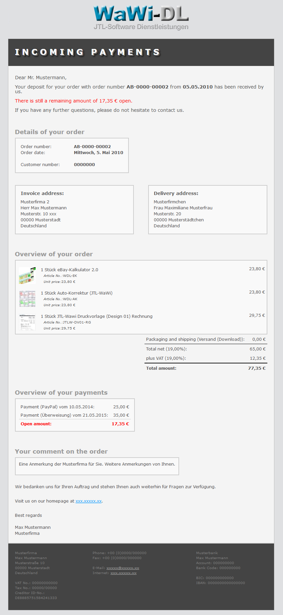This screenshot has width=283, height=615.
Task: Click the Delivery address heading
Action: pyautogui.click(x=176, y=193)
